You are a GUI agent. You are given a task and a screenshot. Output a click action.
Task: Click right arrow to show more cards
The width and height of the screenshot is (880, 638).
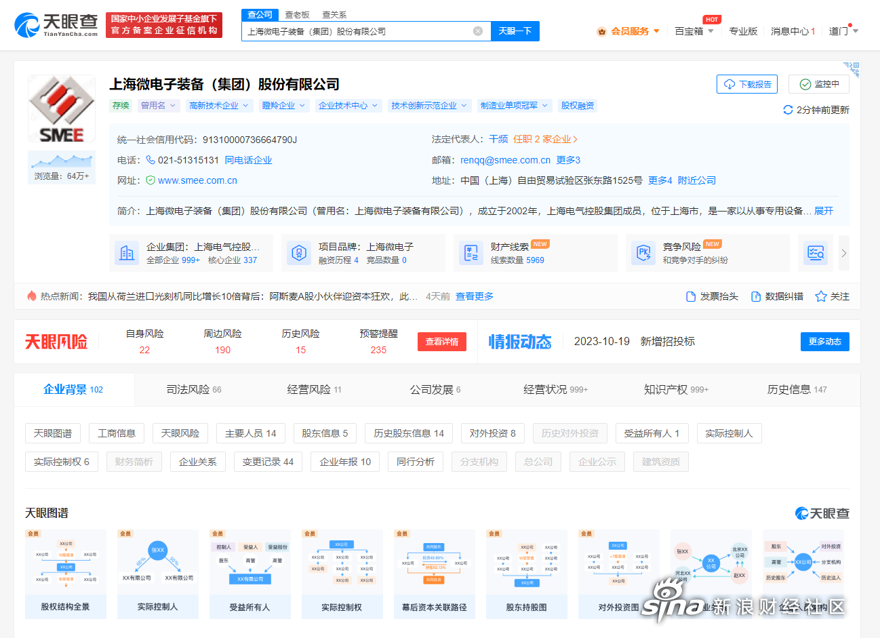coord(844,253)
